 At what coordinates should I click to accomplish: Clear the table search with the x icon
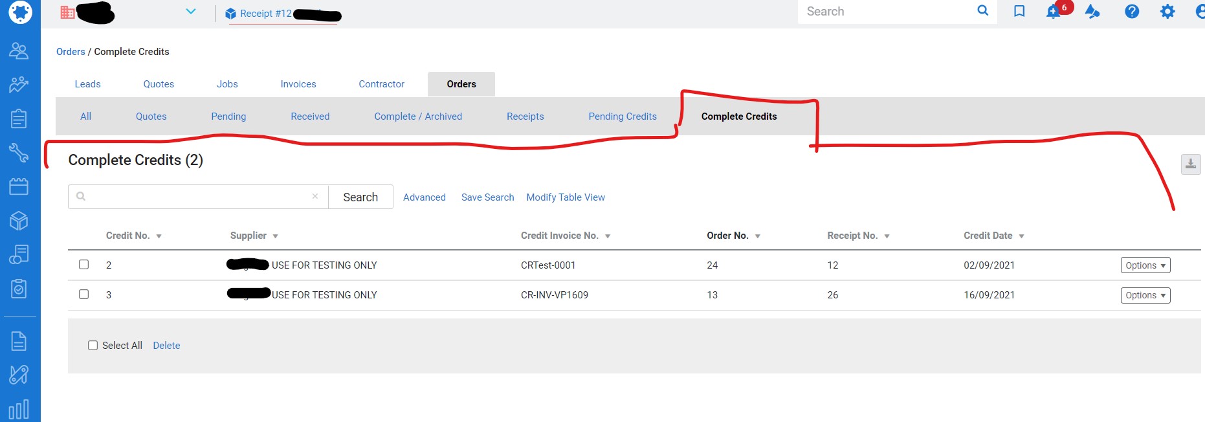315,196
